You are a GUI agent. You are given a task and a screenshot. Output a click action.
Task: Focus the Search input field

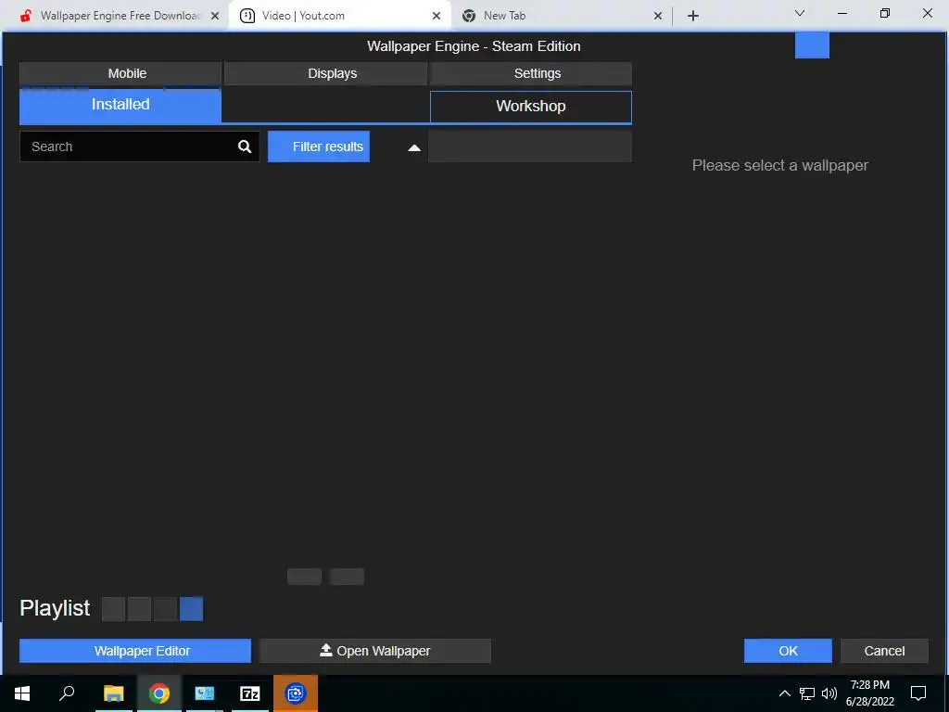pos(140,146)
